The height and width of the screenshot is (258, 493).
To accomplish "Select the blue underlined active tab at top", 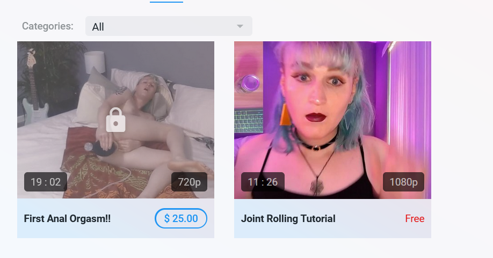I will point(166,2).
